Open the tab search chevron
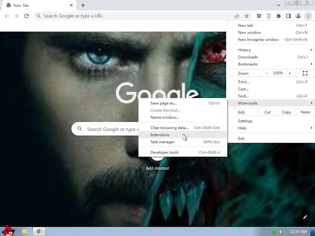The image size is (315, 236). coord(278,5)
